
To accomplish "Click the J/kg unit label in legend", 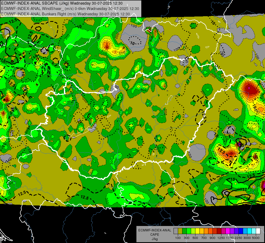I will pyautogui.click(x=155, y=239).
